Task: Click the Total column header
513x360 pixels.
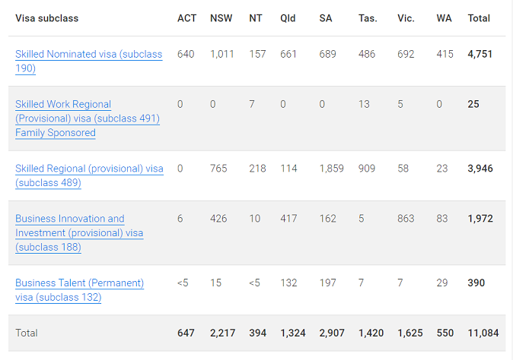Action: [x=479, y=18]
